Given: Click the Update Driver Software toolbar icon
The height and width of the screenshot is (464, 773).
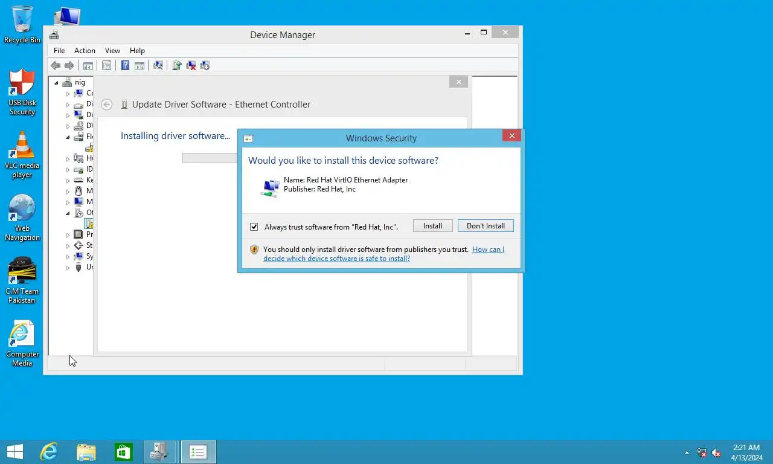Looking at the screenshot, I should pos(177,65).
